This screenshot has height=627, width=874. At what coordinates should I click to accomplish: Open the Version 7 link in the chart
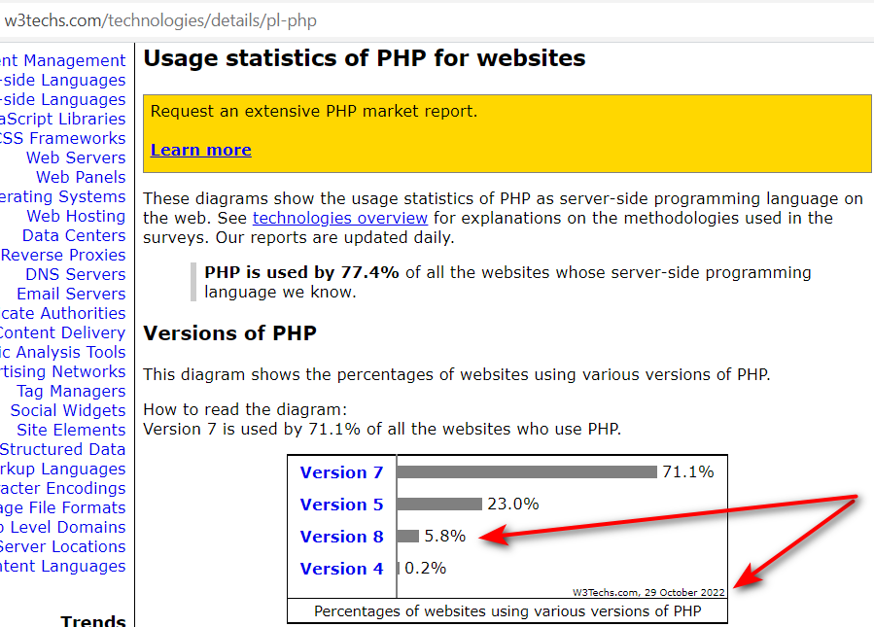[341, 472]
